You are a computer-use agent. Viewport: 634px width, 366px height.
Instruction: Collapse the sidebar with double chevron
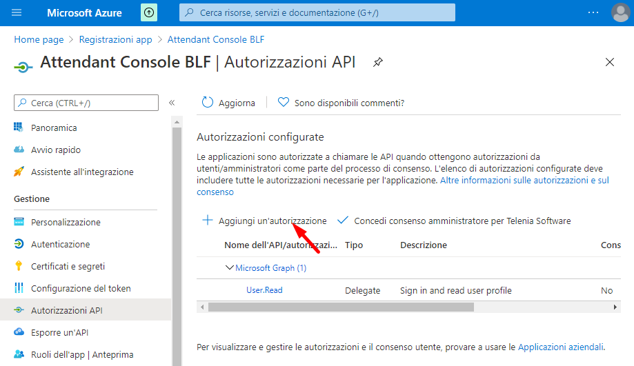[172, 103]
